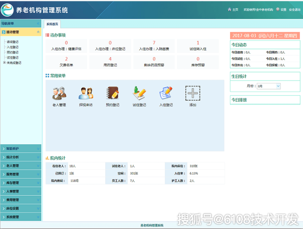The width and height of the screenshot is (303, 229).
Task: Open 试住转入住 pending card
Action: click(x=198, y=46)
